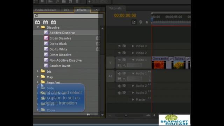
Task: Click the V source track indicator
Action: (x=111, y=63)
